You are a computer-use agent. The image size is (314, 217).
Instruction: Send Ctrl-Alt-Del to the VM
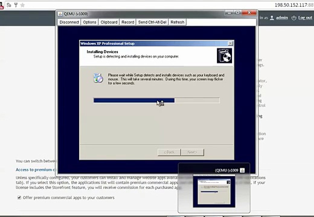click(x=152, y=22)
